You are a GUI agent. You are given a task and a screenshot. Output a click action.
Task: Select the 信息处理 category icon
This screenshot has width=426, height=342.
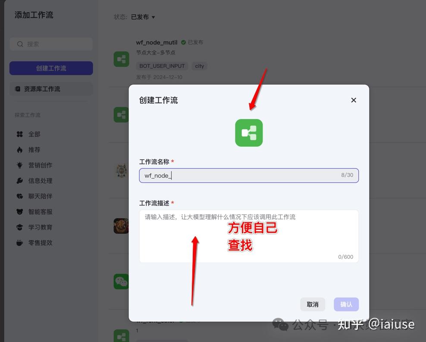click(19, 181)
